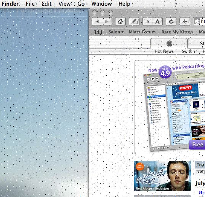Click the purple Free download button
Screen dimensions: 205x197
[x=197, y=145]
